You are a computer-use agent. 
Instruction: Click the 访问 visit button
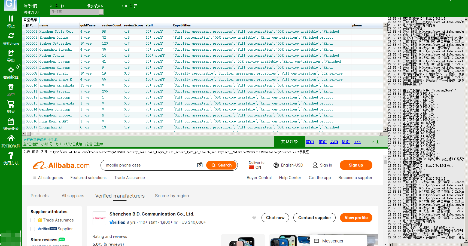pyautogui.click(x=44, y=152)
